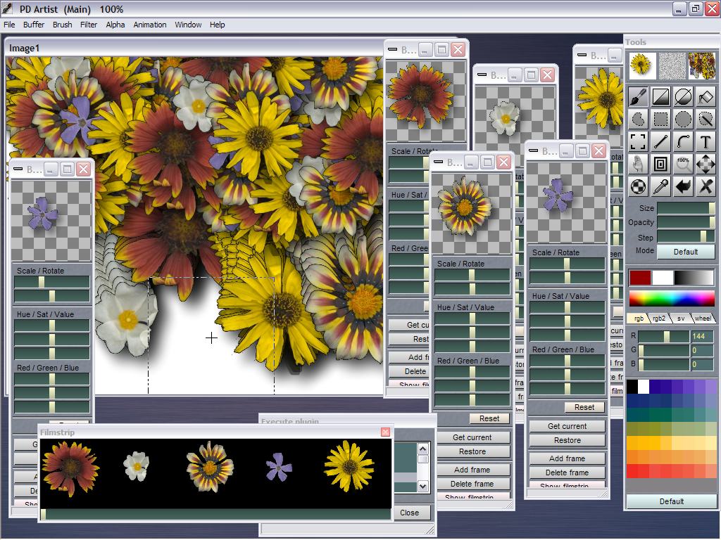Click the down arrow in plugin list
The height and width of the screenshot is (540, 721).
coord(422,486)
